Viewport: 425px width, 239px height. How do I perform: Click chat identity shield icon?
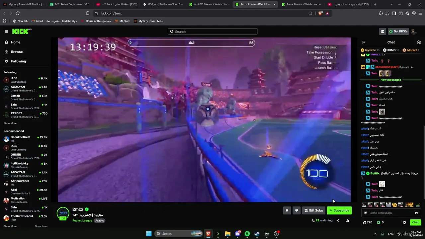[366, 213]
